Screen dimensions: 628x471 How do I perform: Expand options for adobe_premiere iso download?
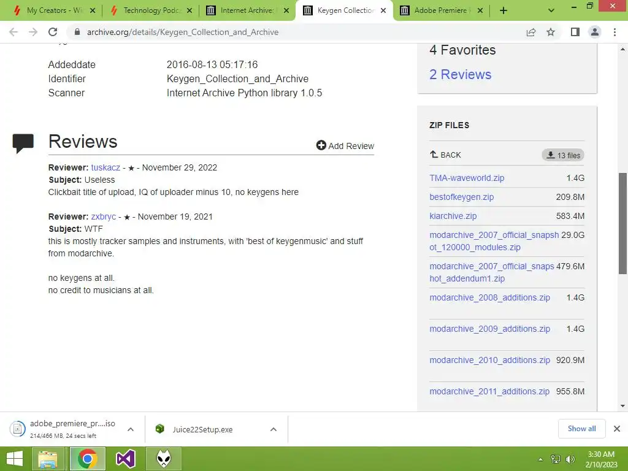[131, 429]
